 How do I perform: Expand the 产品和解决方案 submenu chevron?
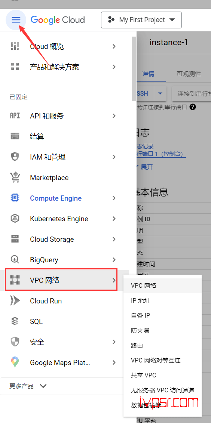[114, 67]
